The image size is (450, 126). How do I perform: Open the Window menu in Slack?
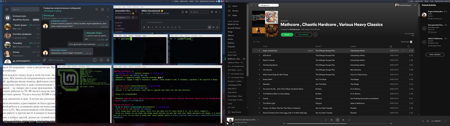(x=136, y=7)
